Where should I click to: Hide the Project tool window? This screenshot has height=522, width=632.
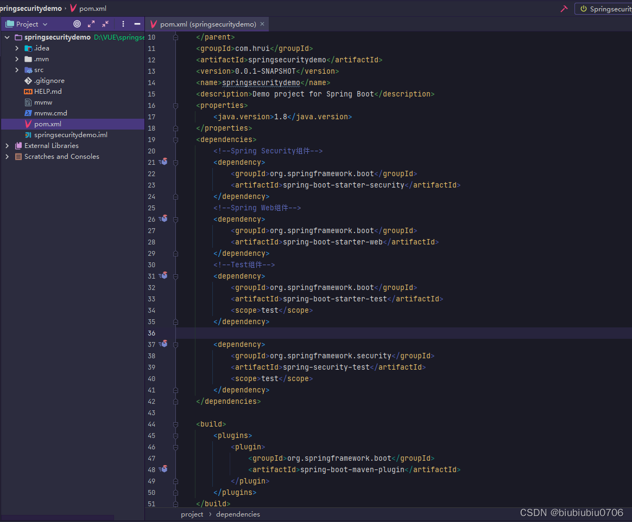(137, 24)
